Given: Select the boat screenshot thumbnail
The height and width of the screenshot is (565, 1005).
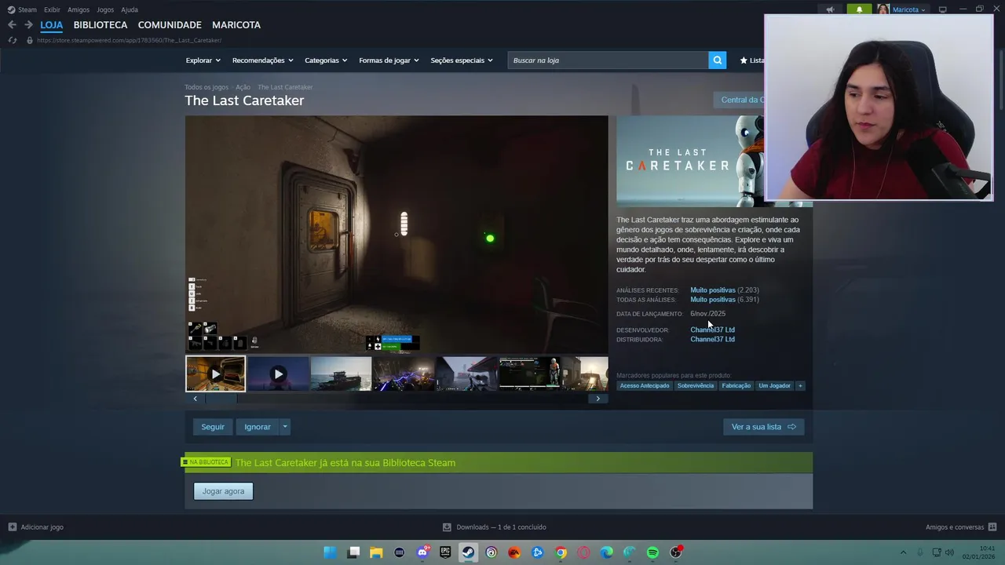Looking at the screenshot, I should [341, 374].
